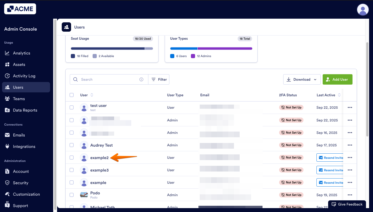
Task: Open the Analytics chart icon
Action: 7,53
